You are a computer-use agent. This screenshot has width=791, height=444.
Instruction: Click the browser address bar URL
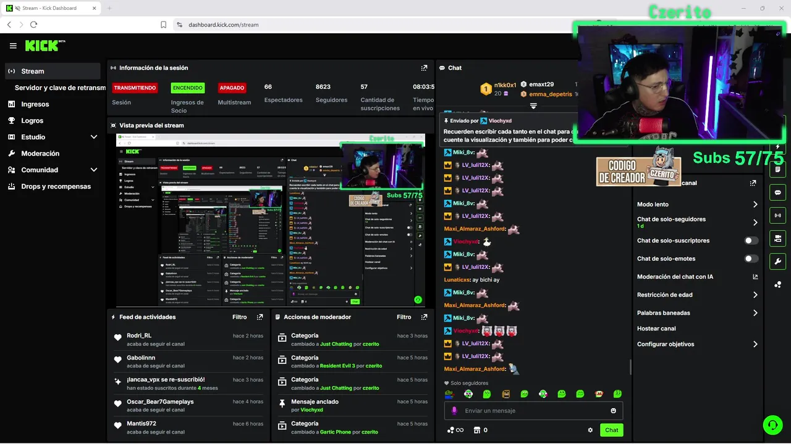(x=224, y=25)
